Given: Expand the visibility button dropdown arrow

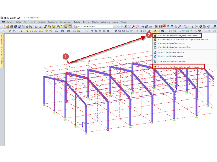Looking at the screenshot, I should 158,31.
